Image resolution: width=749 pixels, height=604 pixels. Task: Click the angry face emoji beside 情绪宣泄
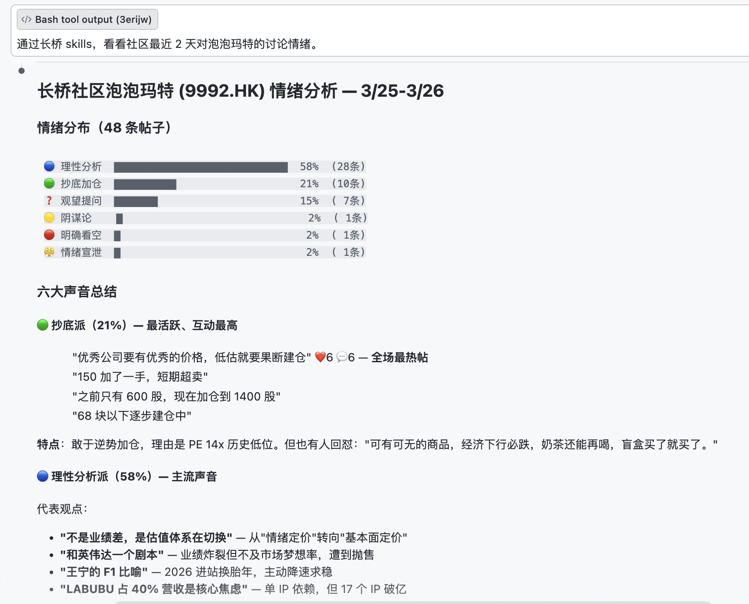coord(49,252)
